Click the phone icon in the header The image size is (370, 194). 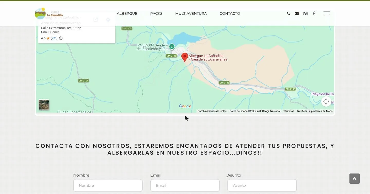pos(289,14)
